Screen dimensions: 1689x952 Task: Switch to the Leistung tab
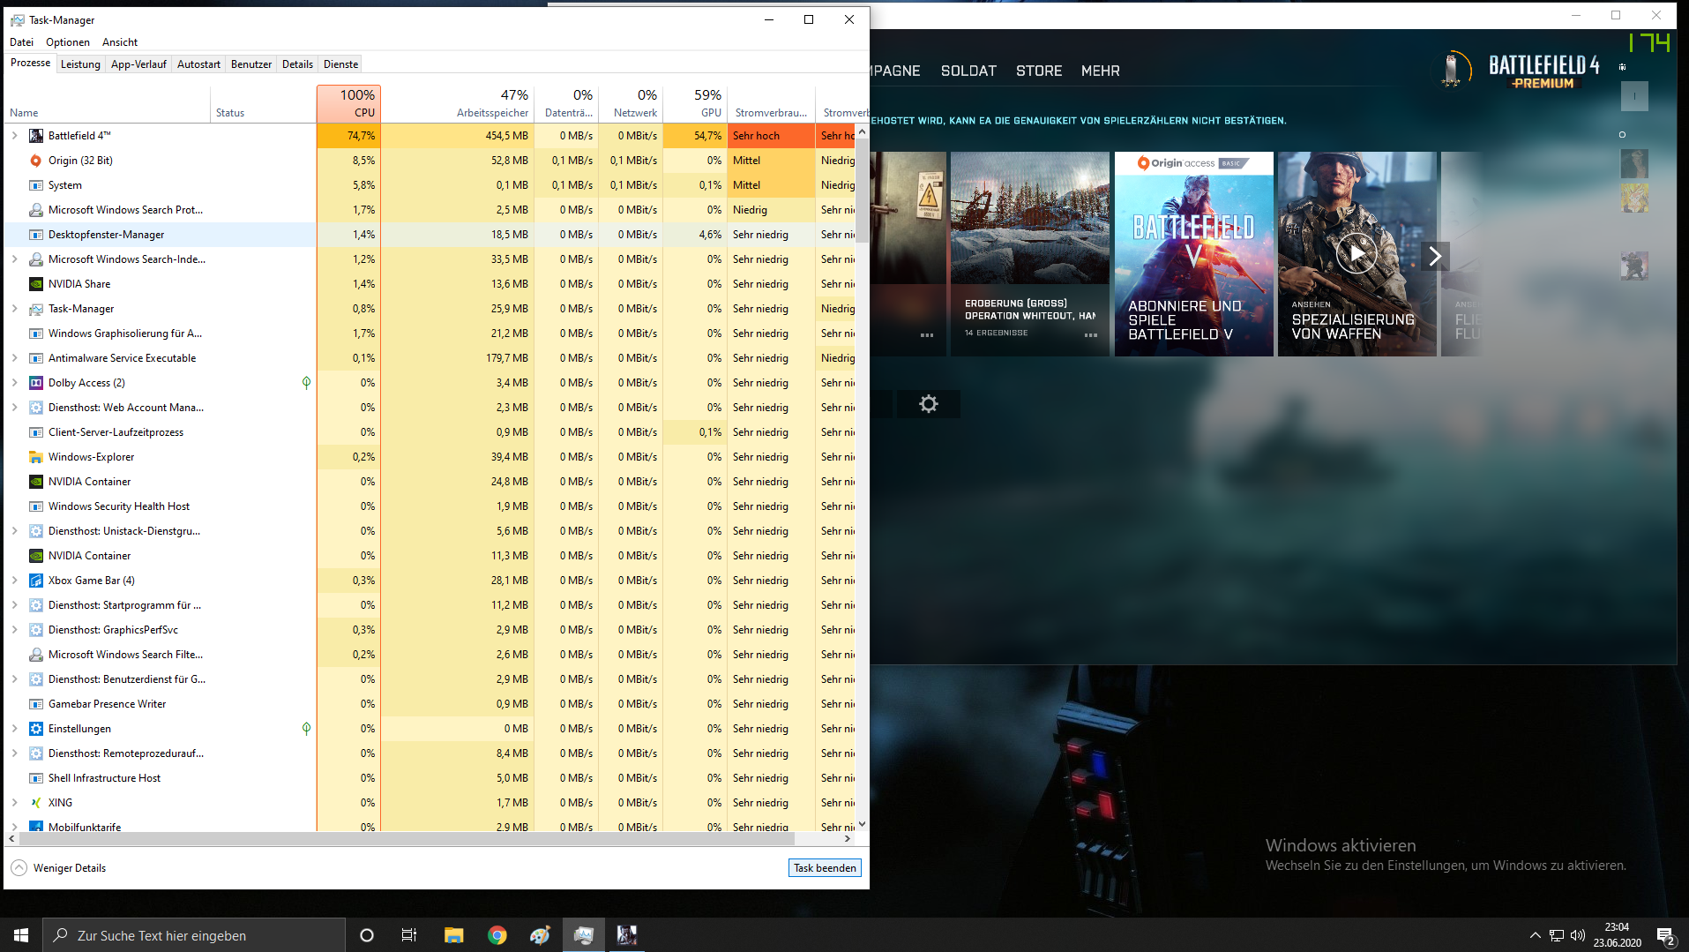point(80,64)
